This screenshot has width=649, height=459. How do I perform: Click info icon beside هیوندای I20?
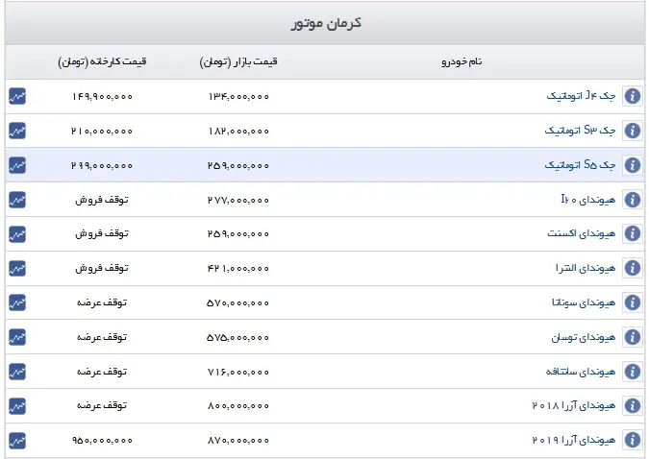(632, 200)
